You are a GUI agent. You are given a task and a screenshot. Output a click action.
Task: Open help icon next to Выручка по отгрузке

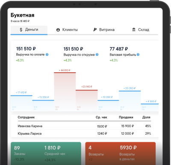97,54
